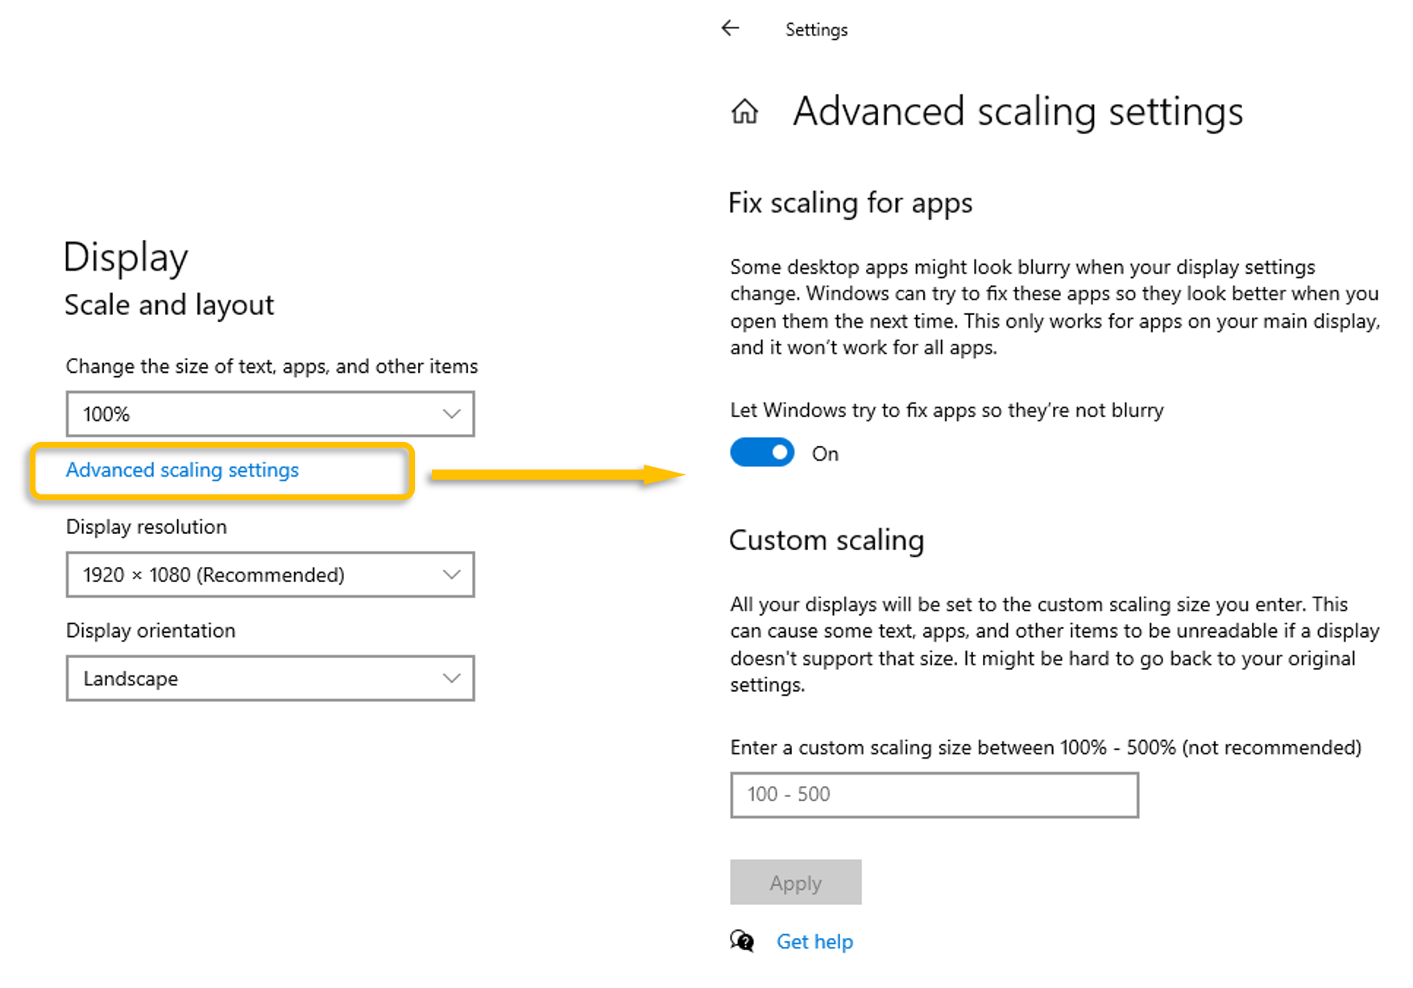Screen dimensions: 1413x988
Task: Open the Advanced scaling settings link
Action: point(182,470)
